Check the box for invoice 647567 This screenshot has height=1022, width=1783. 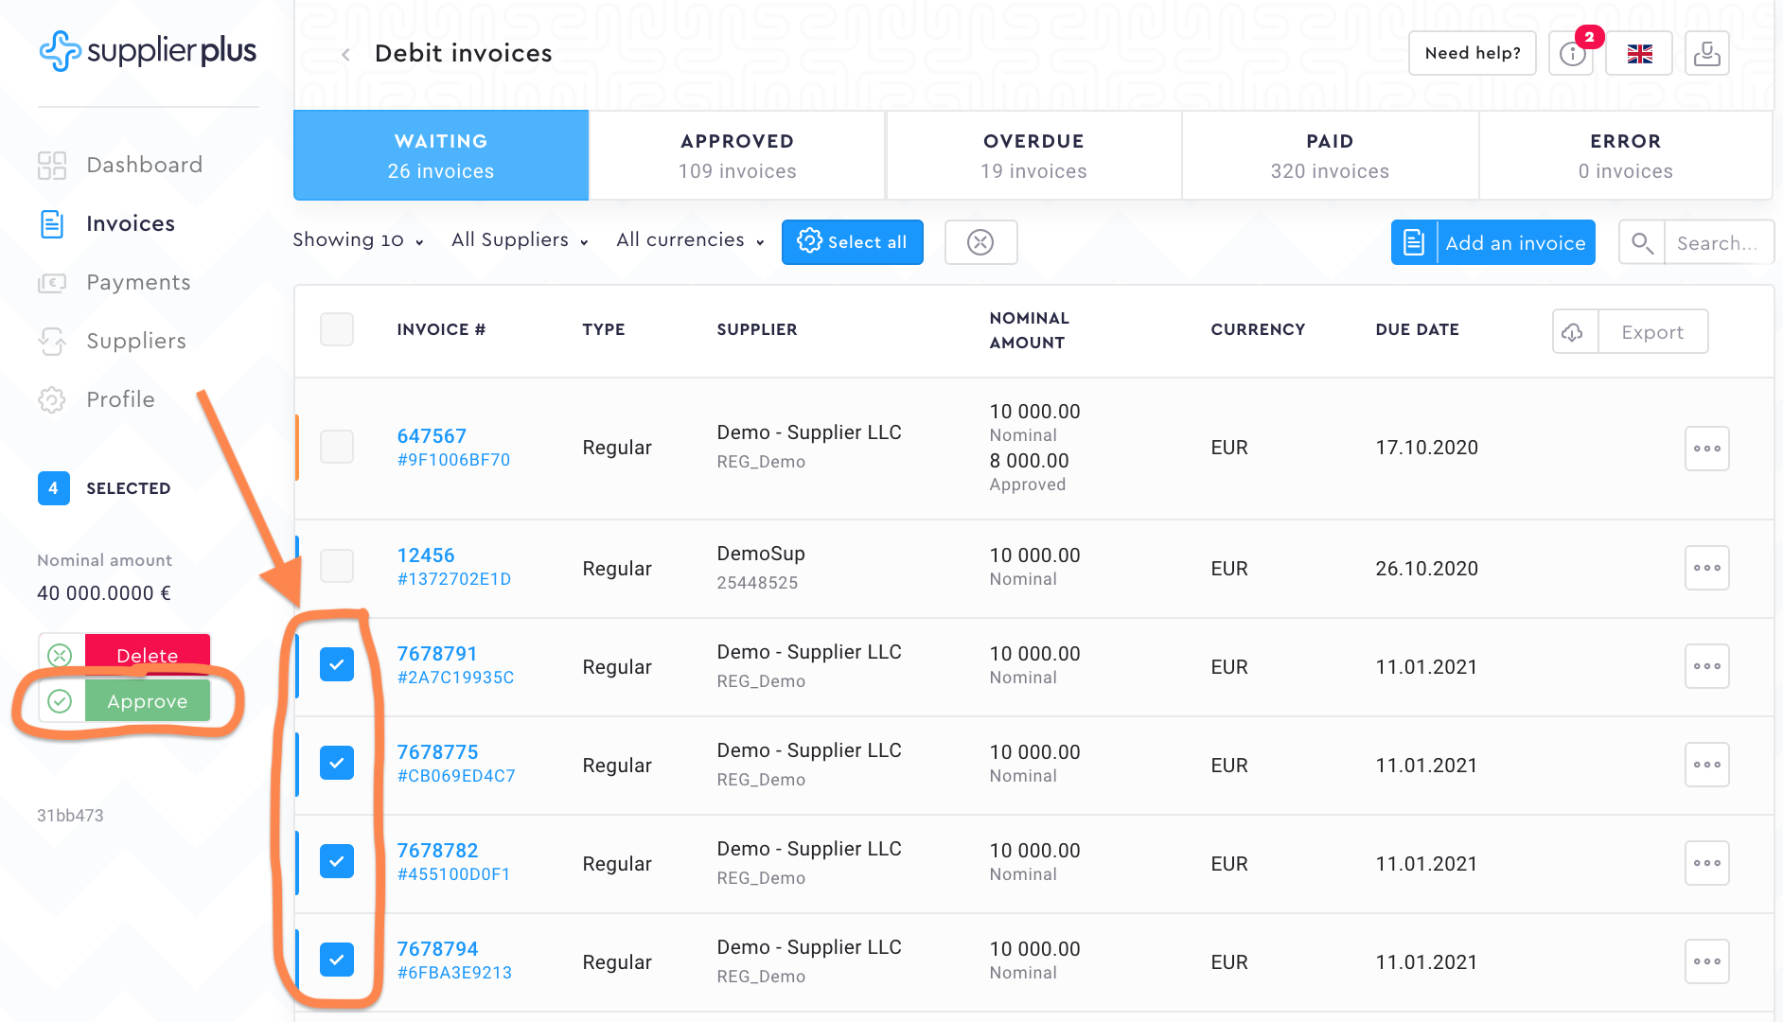pos(337,447)
